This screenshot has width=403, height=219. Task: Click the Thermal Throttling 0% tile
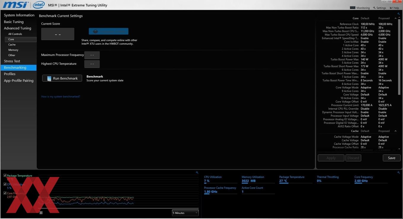[334, 179]
